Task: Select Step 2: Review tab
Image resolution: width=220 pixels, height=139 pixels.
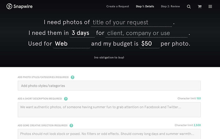Action: (170, 6)
